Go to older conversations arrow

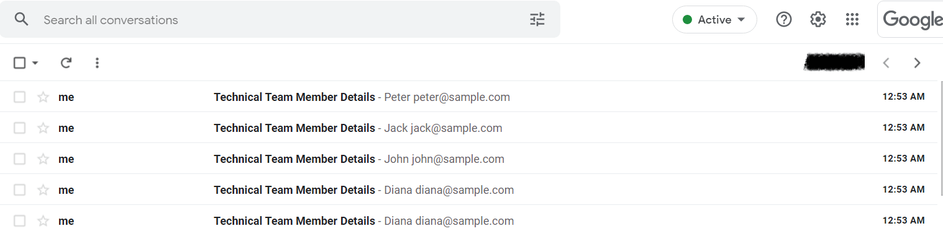[x=917, y=63]
